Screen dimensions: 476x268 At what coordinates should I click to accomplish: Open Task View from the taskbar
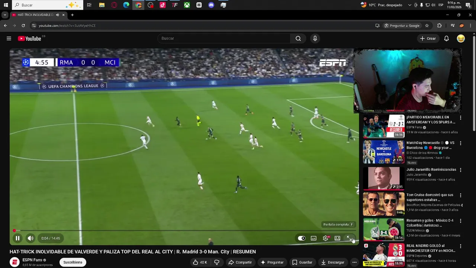coord(89,5)
